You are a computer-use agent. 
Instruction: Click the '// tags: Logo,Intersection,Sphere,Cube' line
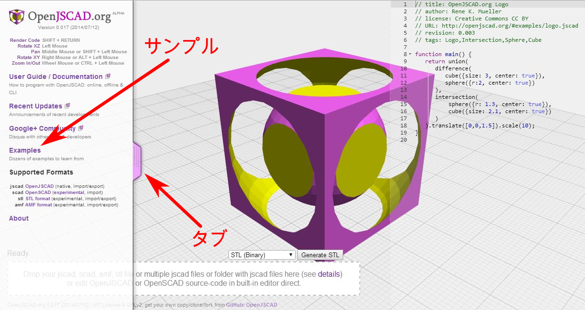pos(478,40)
